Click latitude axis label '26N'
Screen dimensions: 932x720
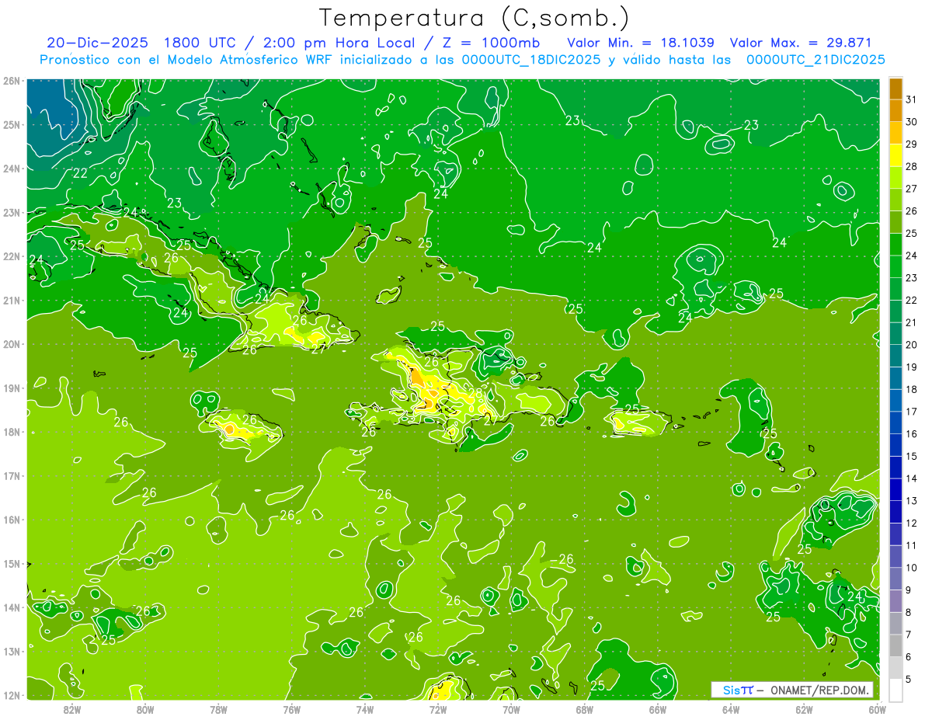(x=11, y=81)
